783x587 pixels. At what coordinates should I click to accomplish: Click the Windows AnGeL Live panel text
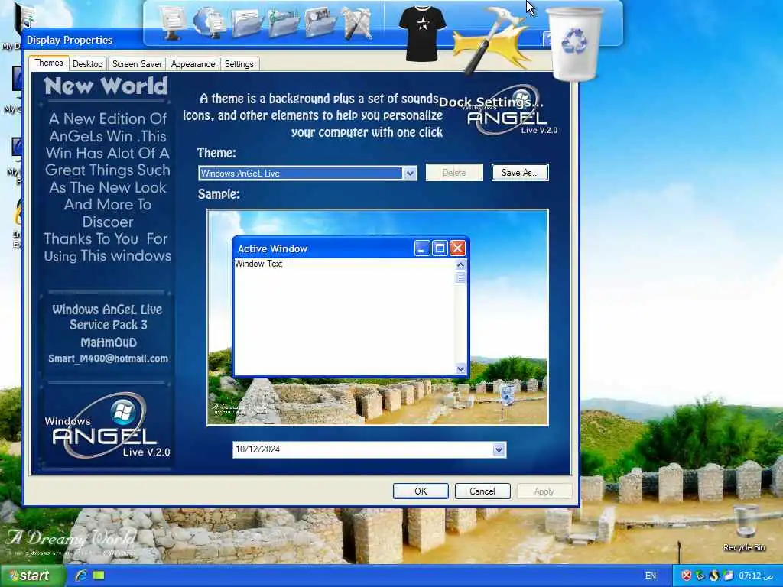coord(107,310)
